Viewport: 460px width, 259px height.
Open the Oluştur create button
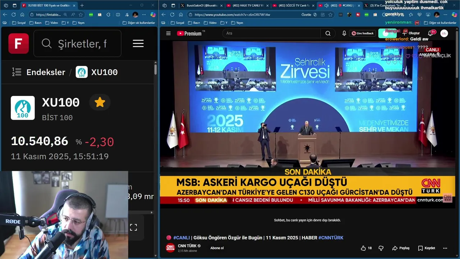pyautogui.click(x=411, y=33)
